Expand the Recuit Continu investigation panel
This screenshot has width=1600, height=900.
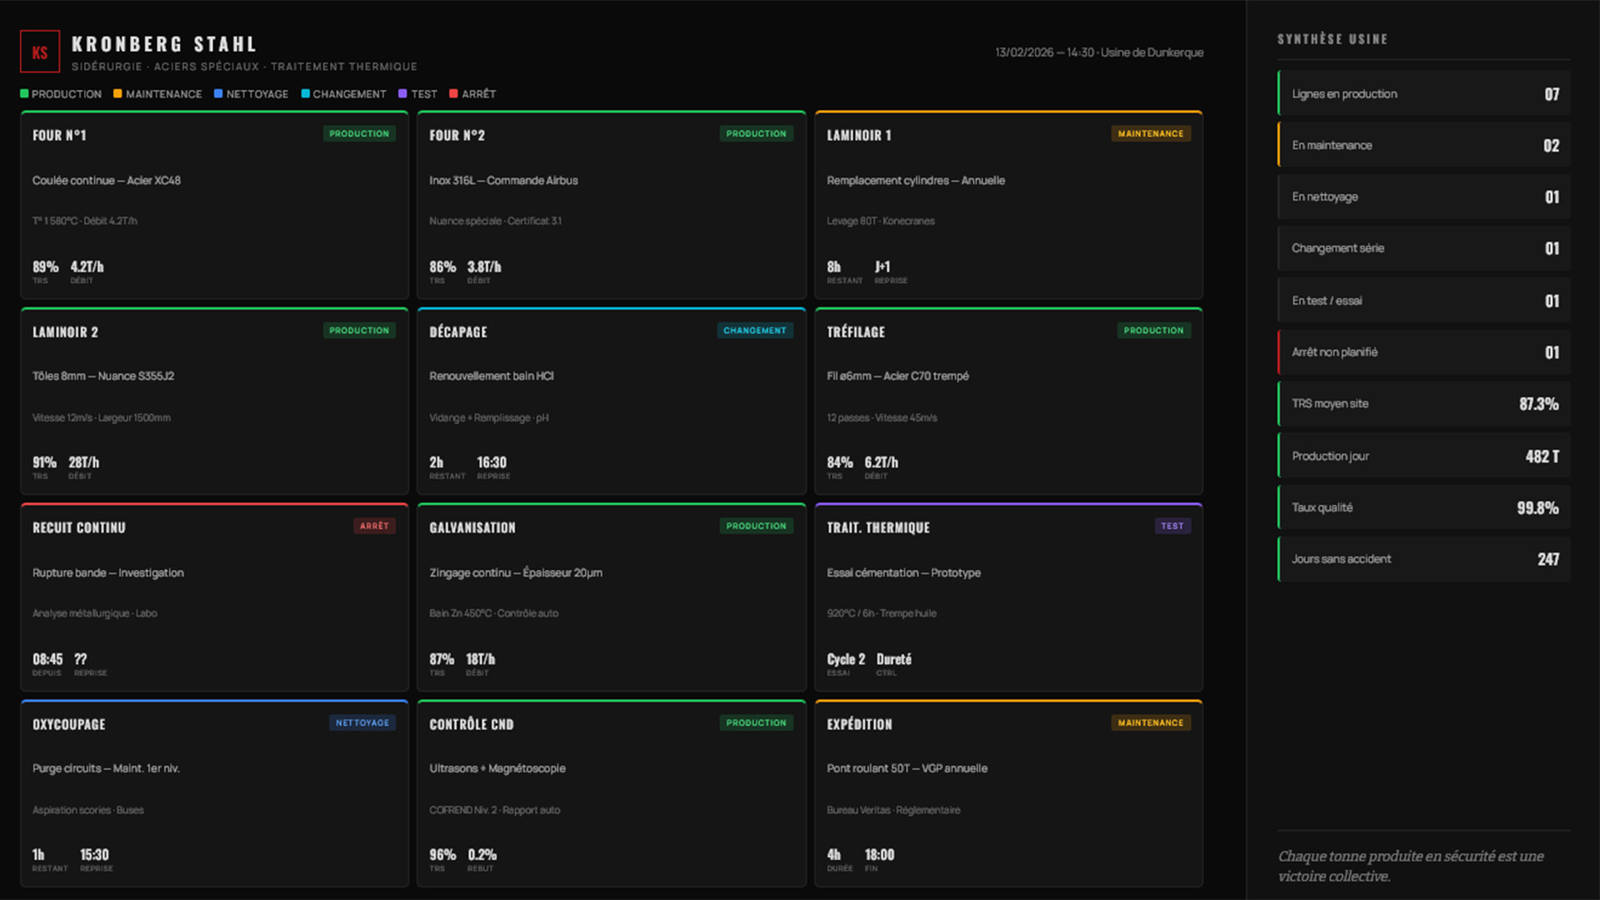tap(213, 597)
